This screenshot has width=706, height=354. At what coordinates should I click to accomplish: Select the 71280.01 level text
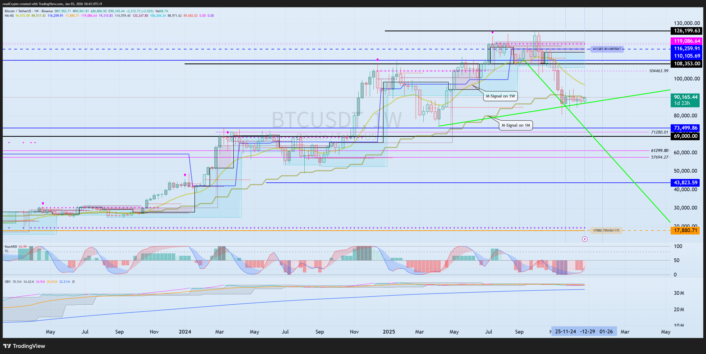(x=660, y=132)
